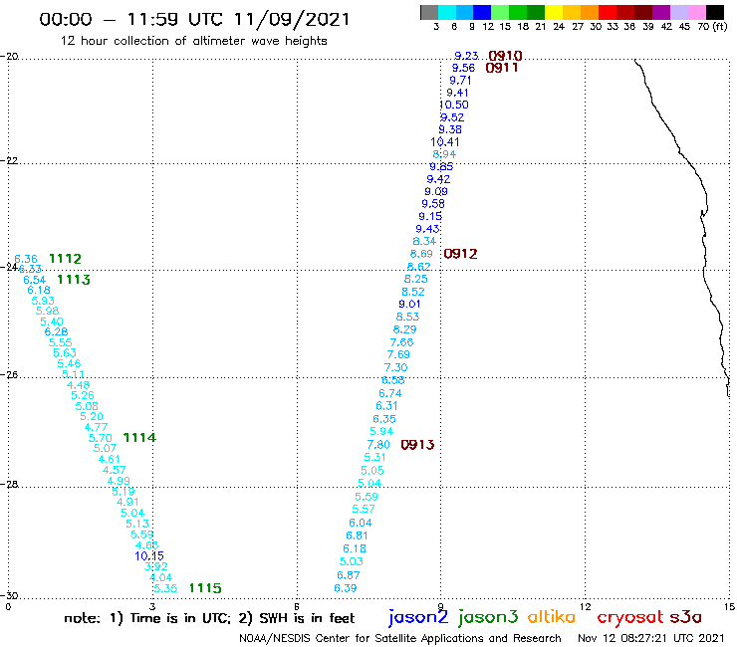
Task: Select the yellow swatch in the color legend
Action: [554, 12]
